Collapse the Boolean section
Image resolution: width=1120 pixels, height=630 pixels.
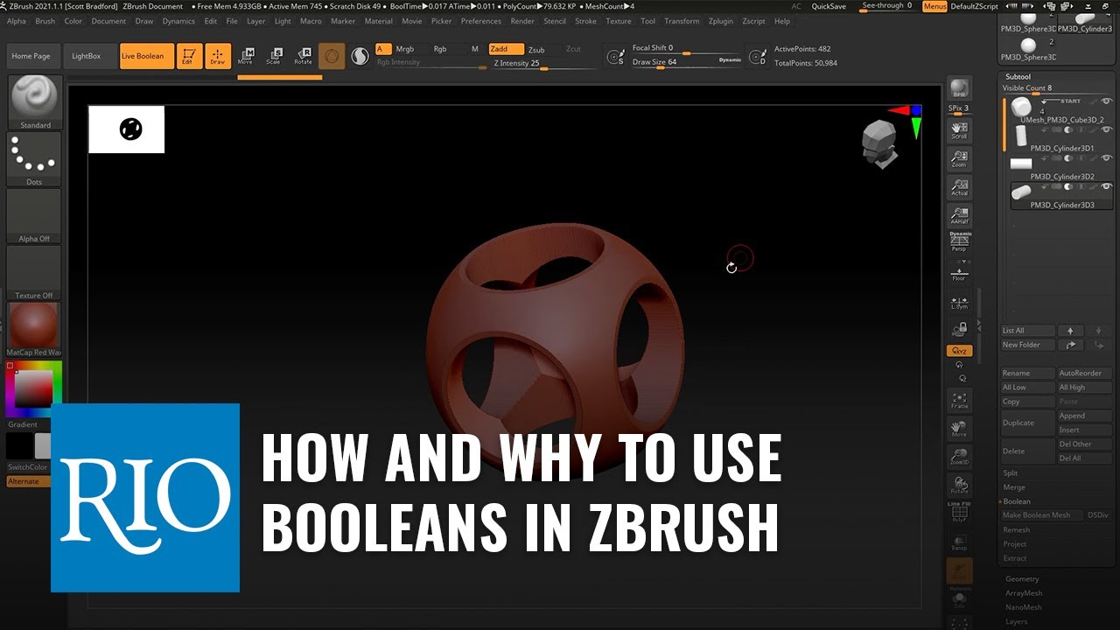1017,501
